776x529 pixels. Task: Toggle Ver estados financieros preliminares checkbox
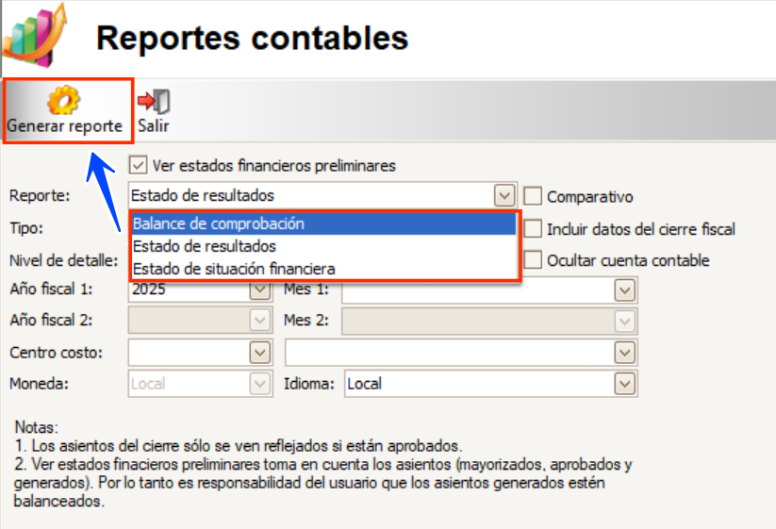(138, 165)
